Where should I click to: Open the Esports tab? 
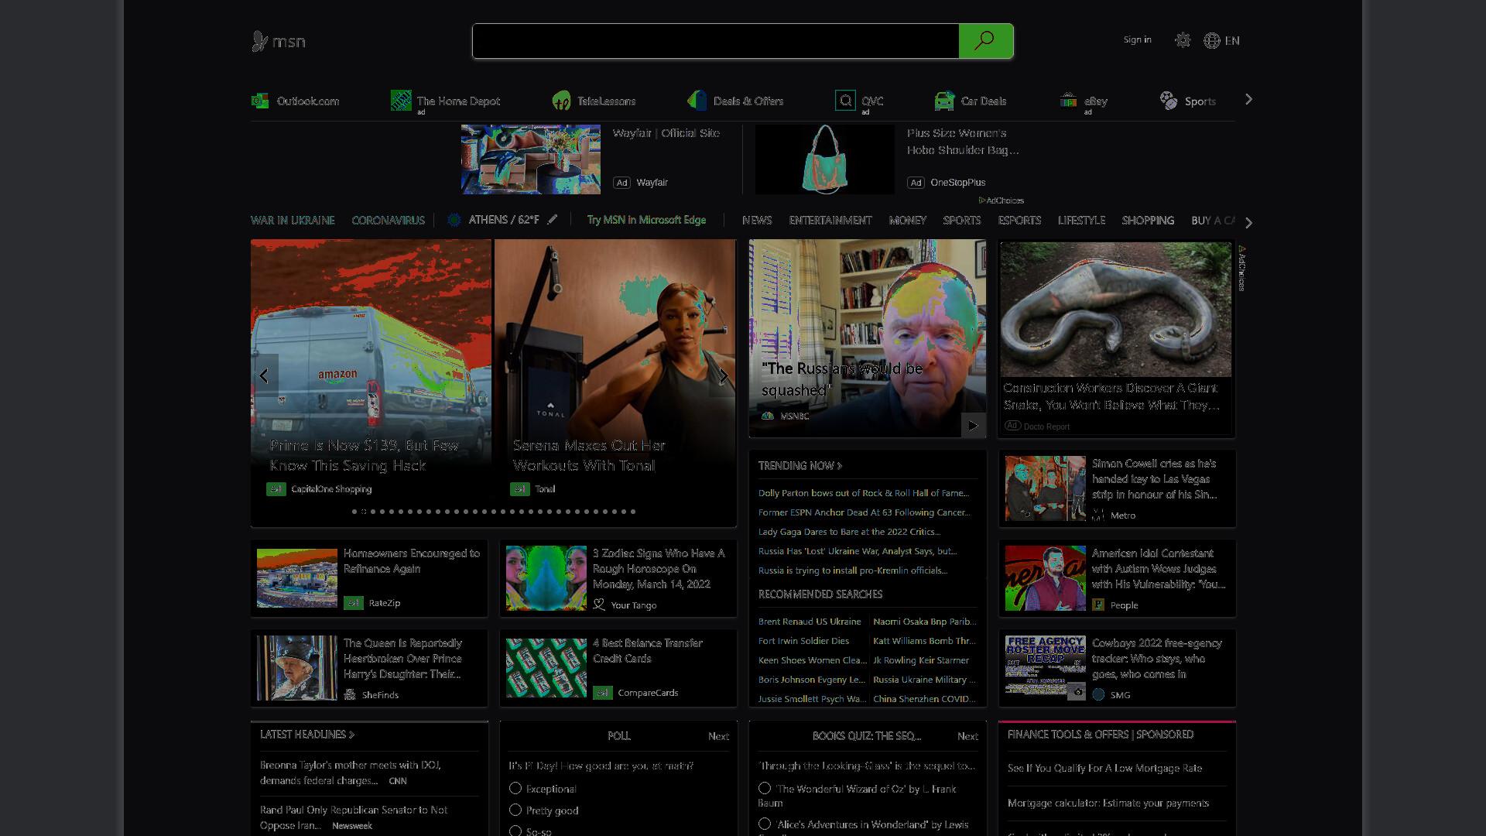tap(1019, 220)
